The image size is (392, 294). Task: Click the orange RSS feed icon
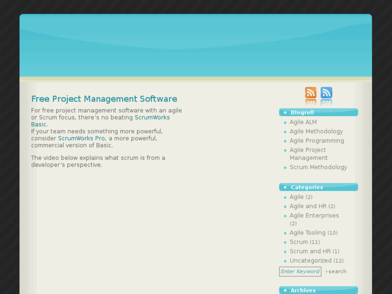pyautogui.click(x=311, y=93)
